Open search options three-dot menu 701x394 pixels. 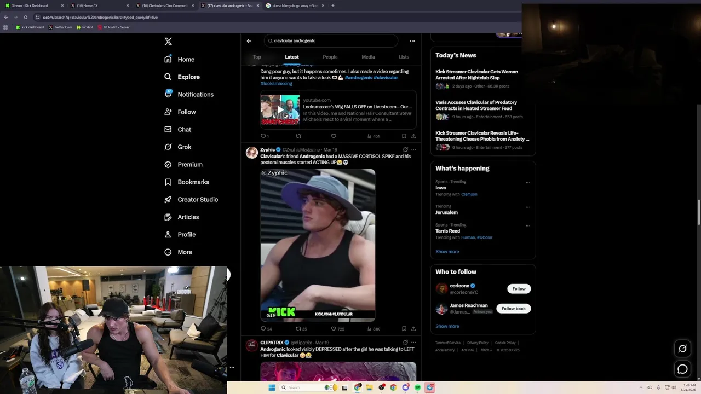412,40
